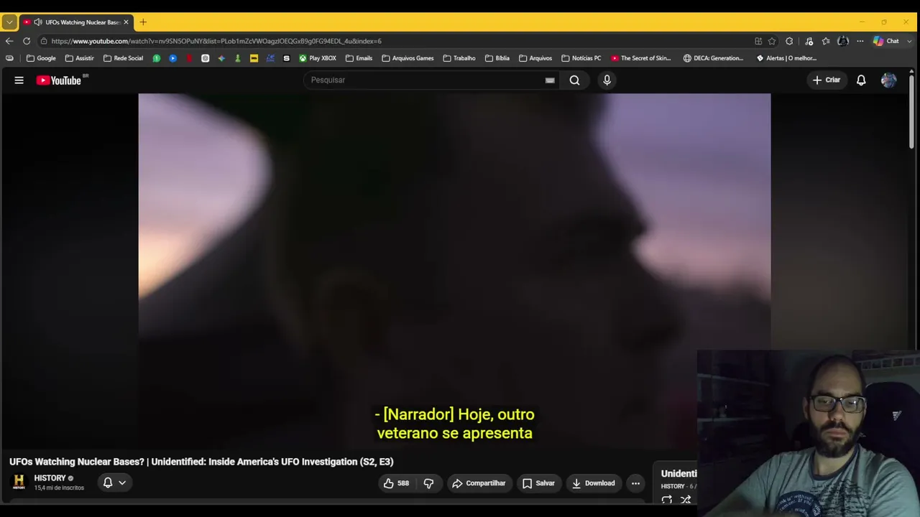Click the Criar create button
The height and width of the screenshot is (517, 920).
tap(826, 80)
